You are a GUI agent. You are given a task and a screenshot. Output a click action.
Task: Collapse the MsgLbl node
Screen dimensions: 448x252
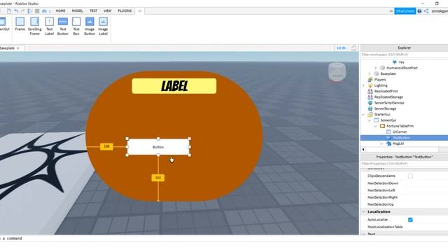pyautogui.click(x=381, y=143)
